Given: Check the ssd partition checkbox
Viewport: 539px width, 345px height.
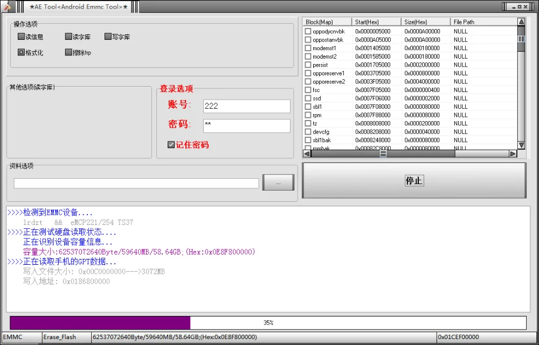Looking at the screenshot, I should click(308, 98).
